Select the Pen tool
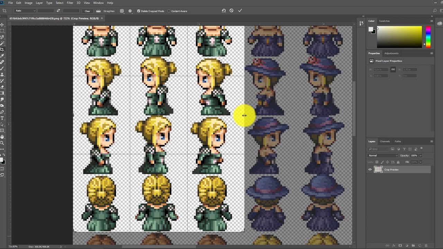The height and width of the screenshot is (249, 443). click(x=2, y=112)
